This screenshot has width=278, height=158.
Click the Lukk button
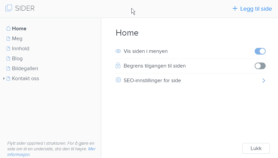tap(256, 148)
